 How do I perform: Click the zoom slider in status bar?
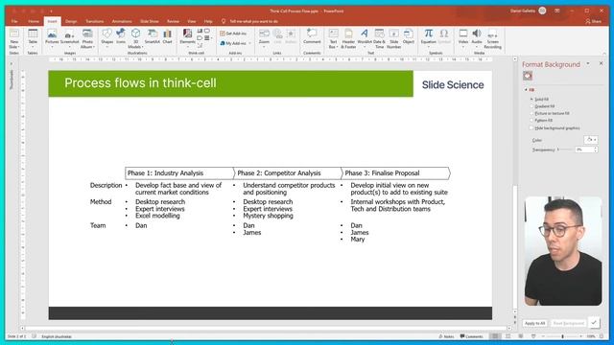(x=563, y=336)
